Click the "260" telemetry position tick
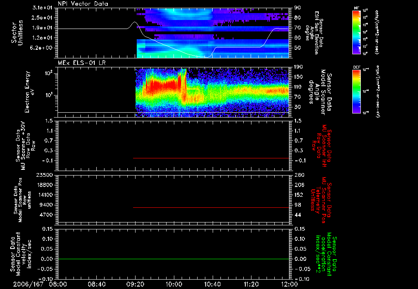Viewport: 418px width, 289px height. 298,175
